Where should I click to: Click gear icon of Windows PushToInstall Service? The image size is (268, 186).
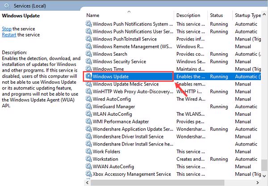pos(89,39)
